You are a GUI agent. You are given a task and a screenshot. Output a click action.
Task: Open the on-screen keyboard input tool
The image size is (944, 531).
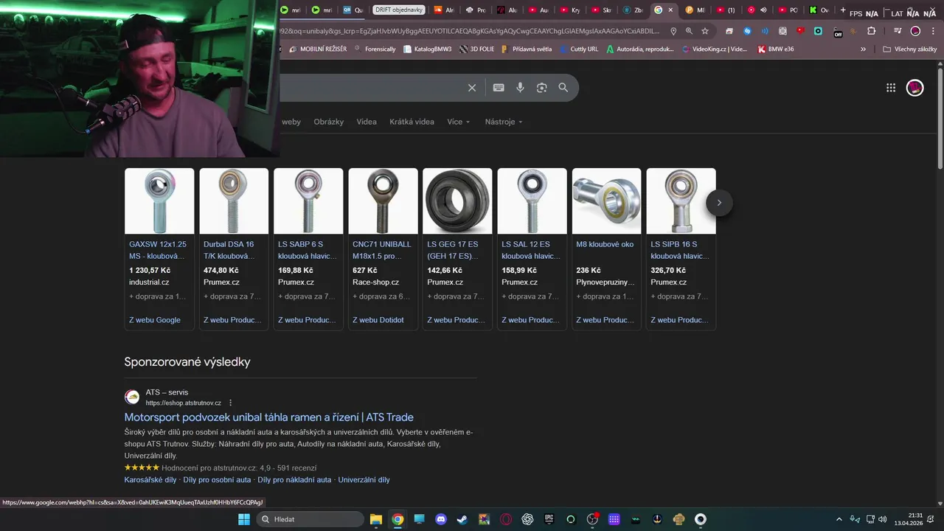[499, 88]
